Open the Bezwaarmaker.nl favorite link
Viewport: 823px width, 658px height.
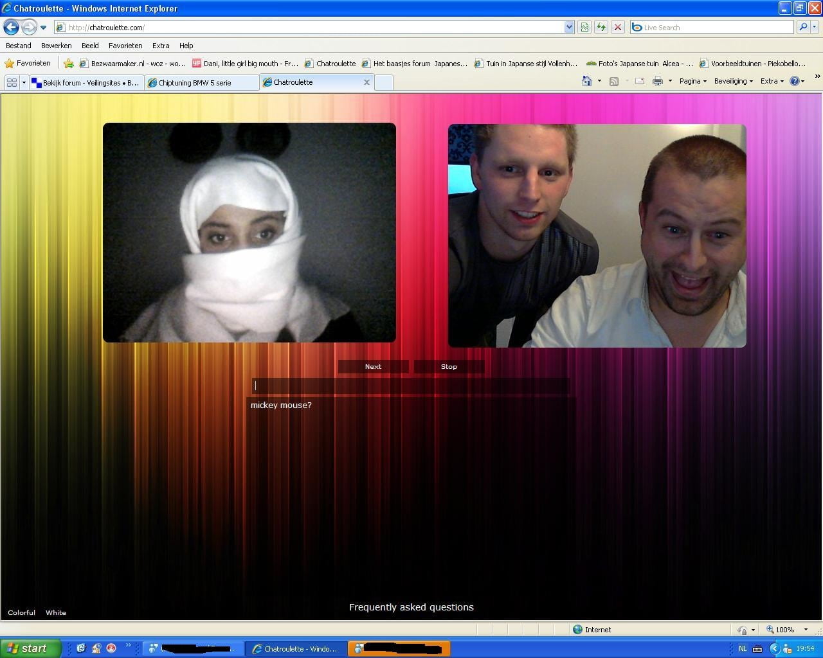pyautogui.click(x=132, y=63)
